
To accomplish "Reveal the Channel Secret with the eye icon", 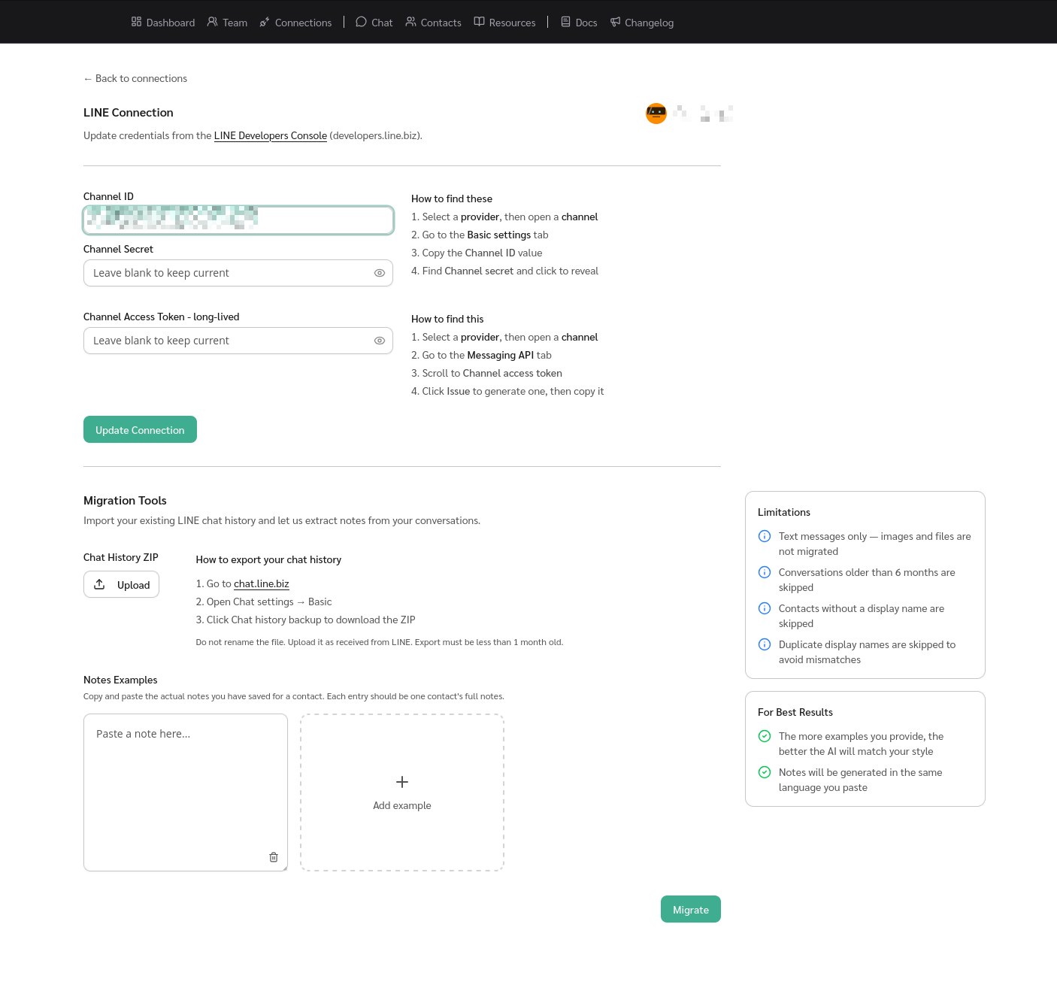I will click(380, 273).
